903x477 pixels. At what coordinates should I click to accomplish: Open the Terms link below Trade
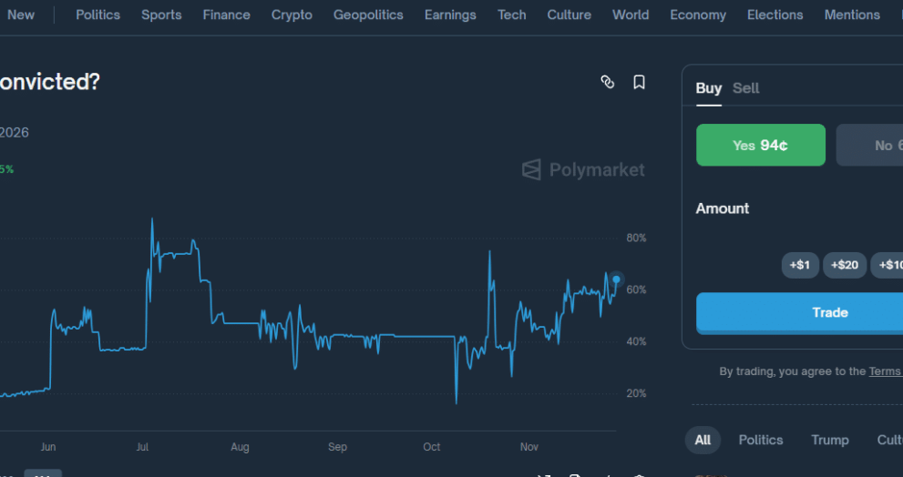tap(884, 371)
